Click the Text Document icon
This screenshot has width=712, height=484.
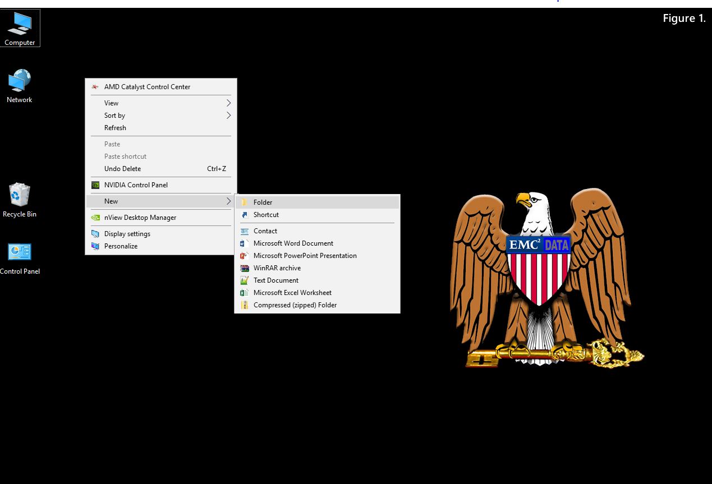(244, 280)
